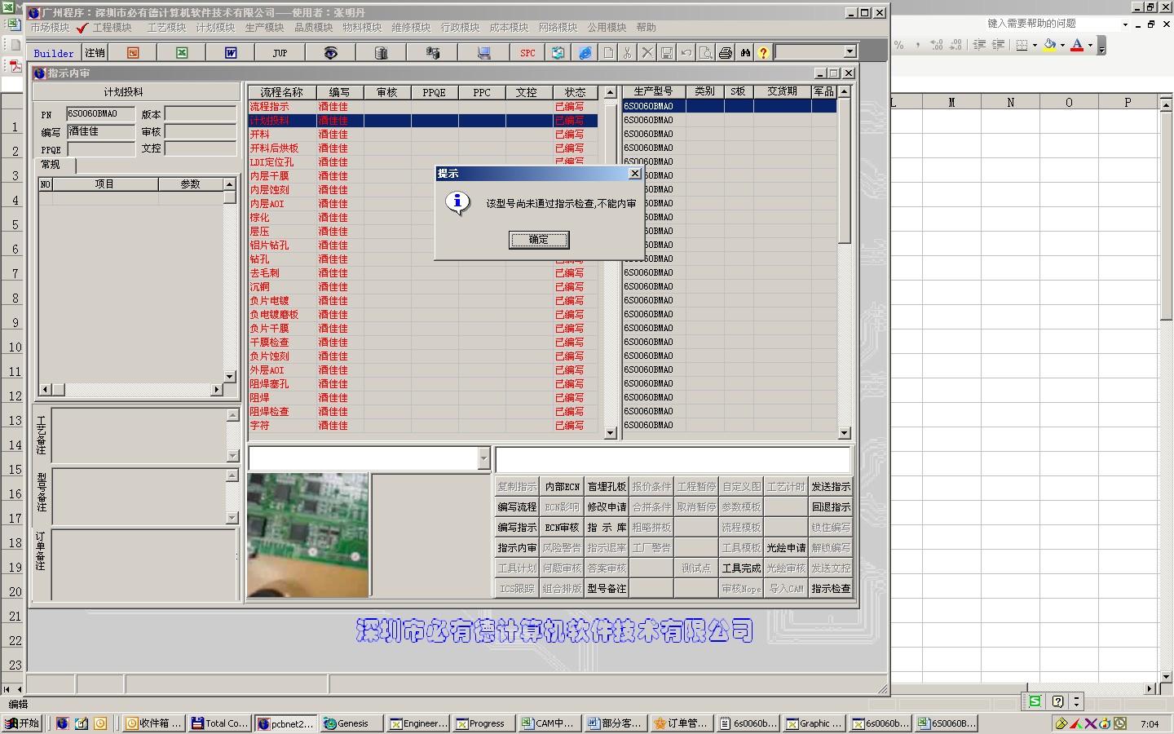The width and height of the screenshot is (1174, 734).
Task: Click the 发送指示 button
Action: [x=831, y=487]
